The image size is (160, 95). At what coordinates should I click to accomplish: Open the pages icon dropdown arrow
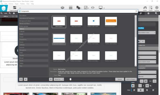(81, 8)
